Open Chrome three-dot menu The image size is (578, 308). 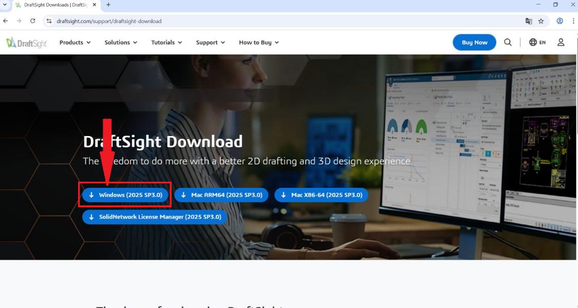coord(573,21)
